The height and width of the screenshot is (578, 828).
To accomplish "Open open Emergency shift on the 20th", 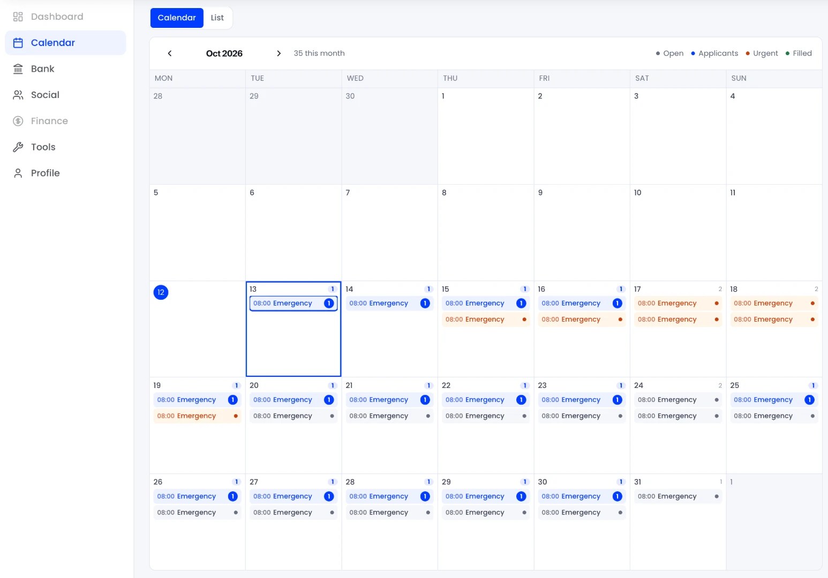I will pyautogui.click(x=293, y=416).
